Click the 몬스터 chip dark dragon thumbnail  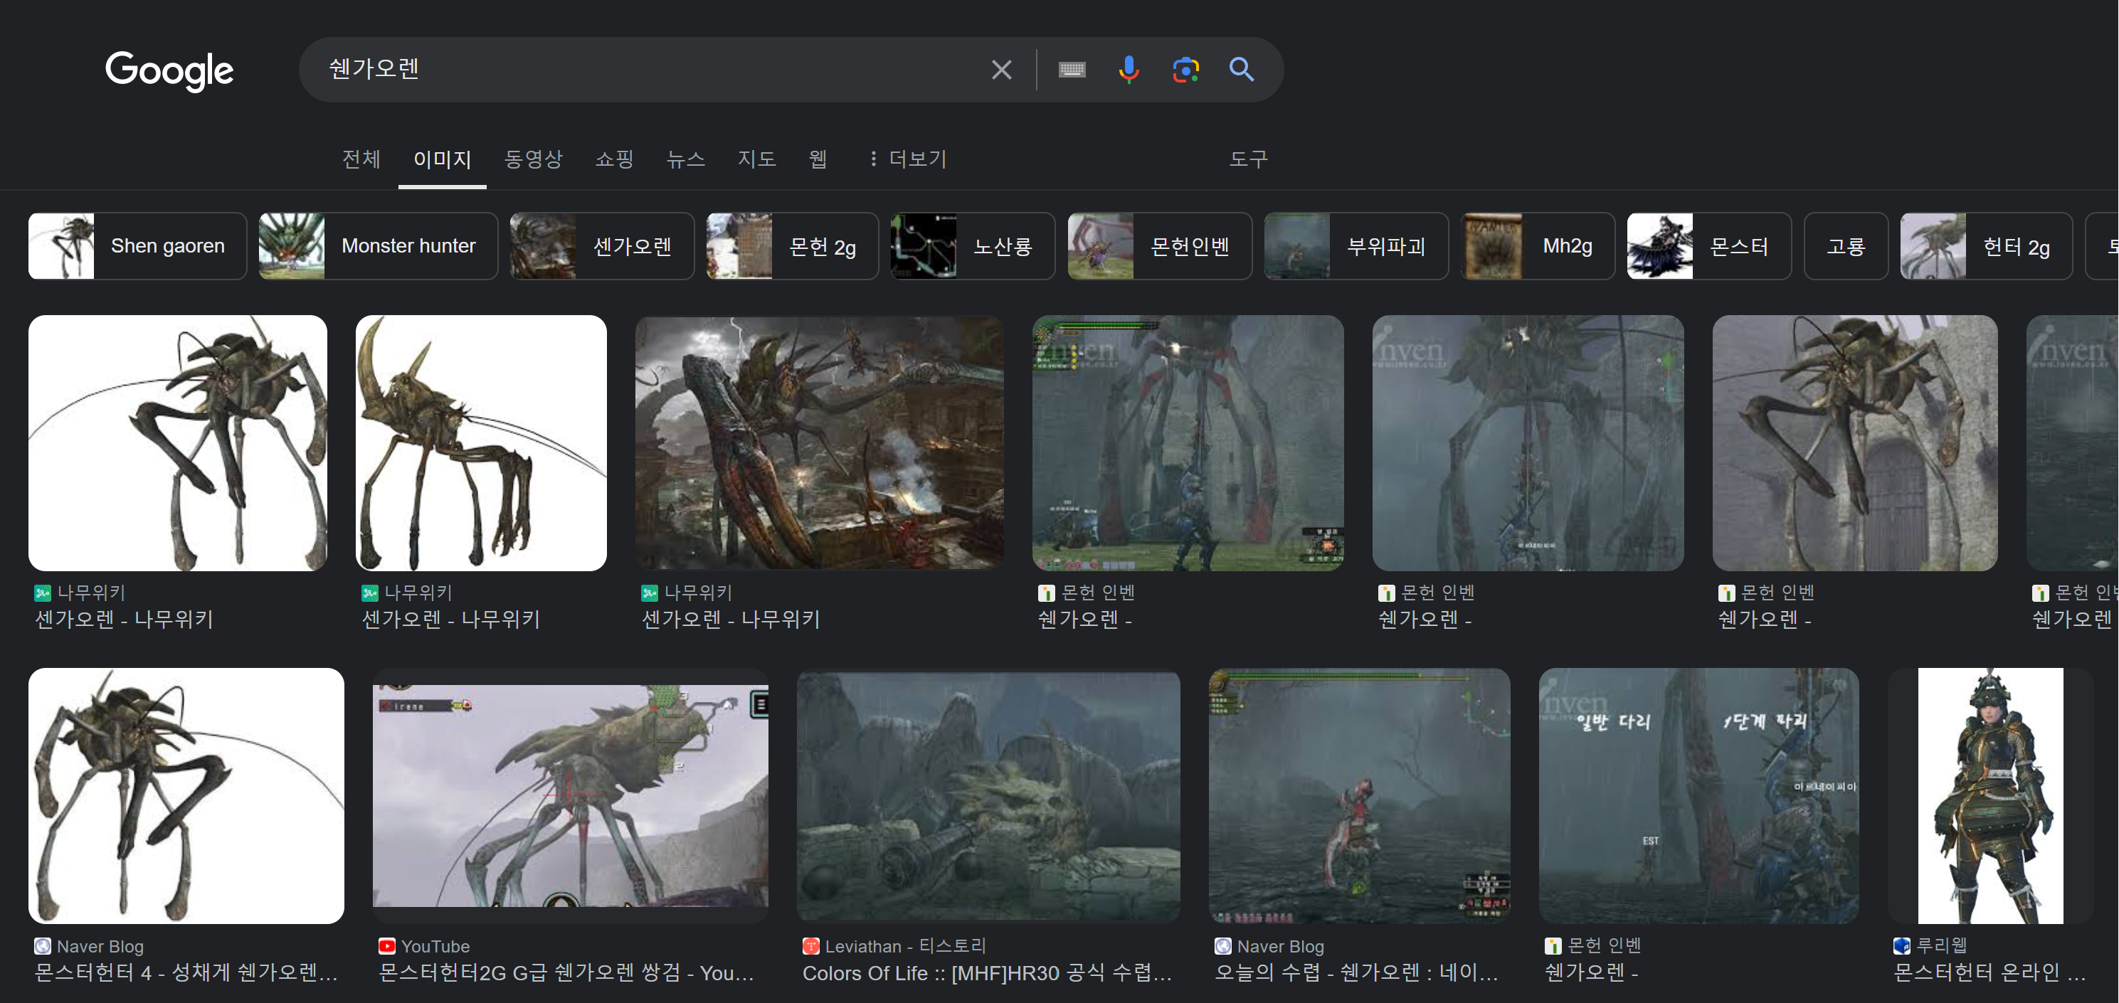1660,246
